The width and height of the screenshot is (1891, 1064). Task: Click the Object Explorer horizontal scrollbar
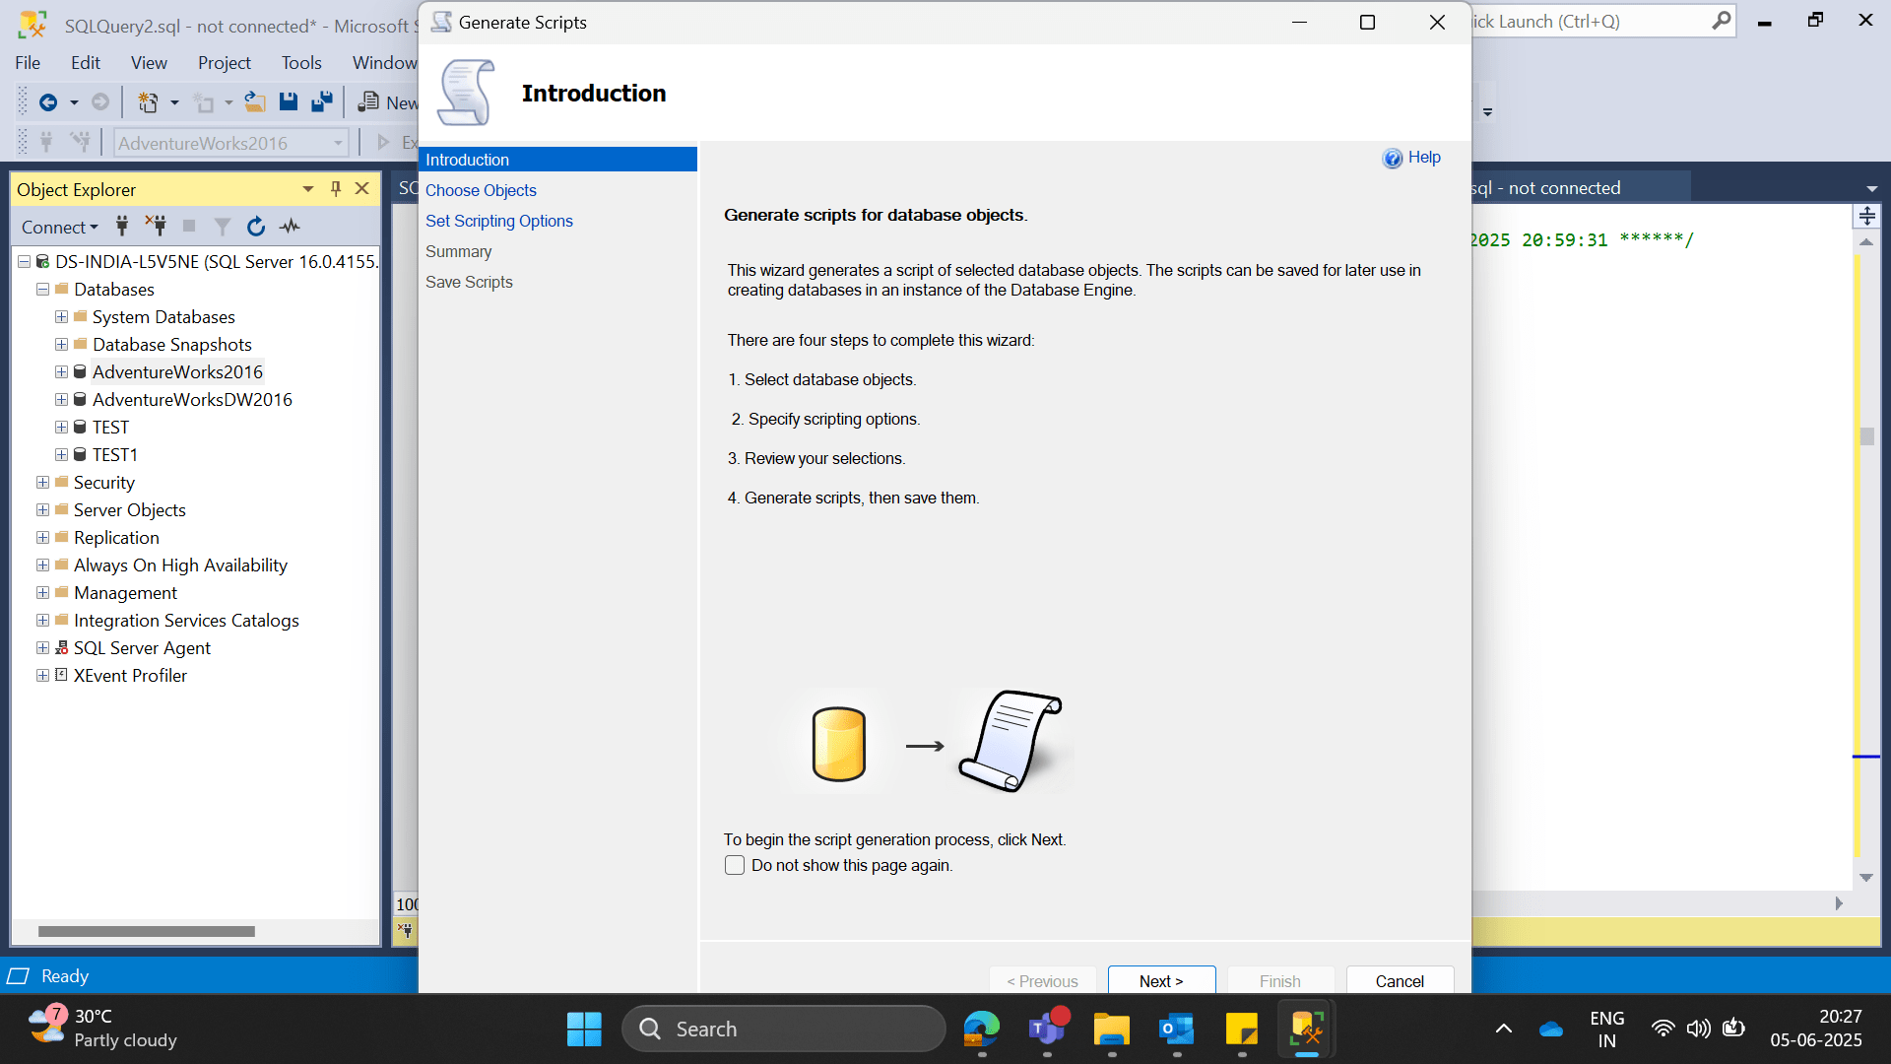[x=147, y=931]
